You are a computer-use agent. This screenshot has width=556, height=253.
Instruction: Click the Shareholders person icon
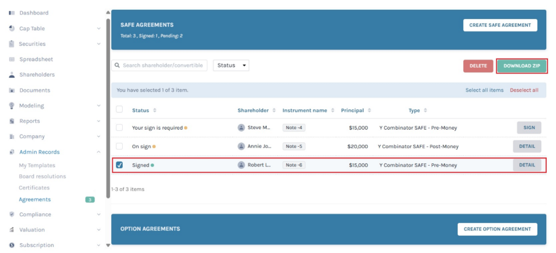(x=11, y=75)
